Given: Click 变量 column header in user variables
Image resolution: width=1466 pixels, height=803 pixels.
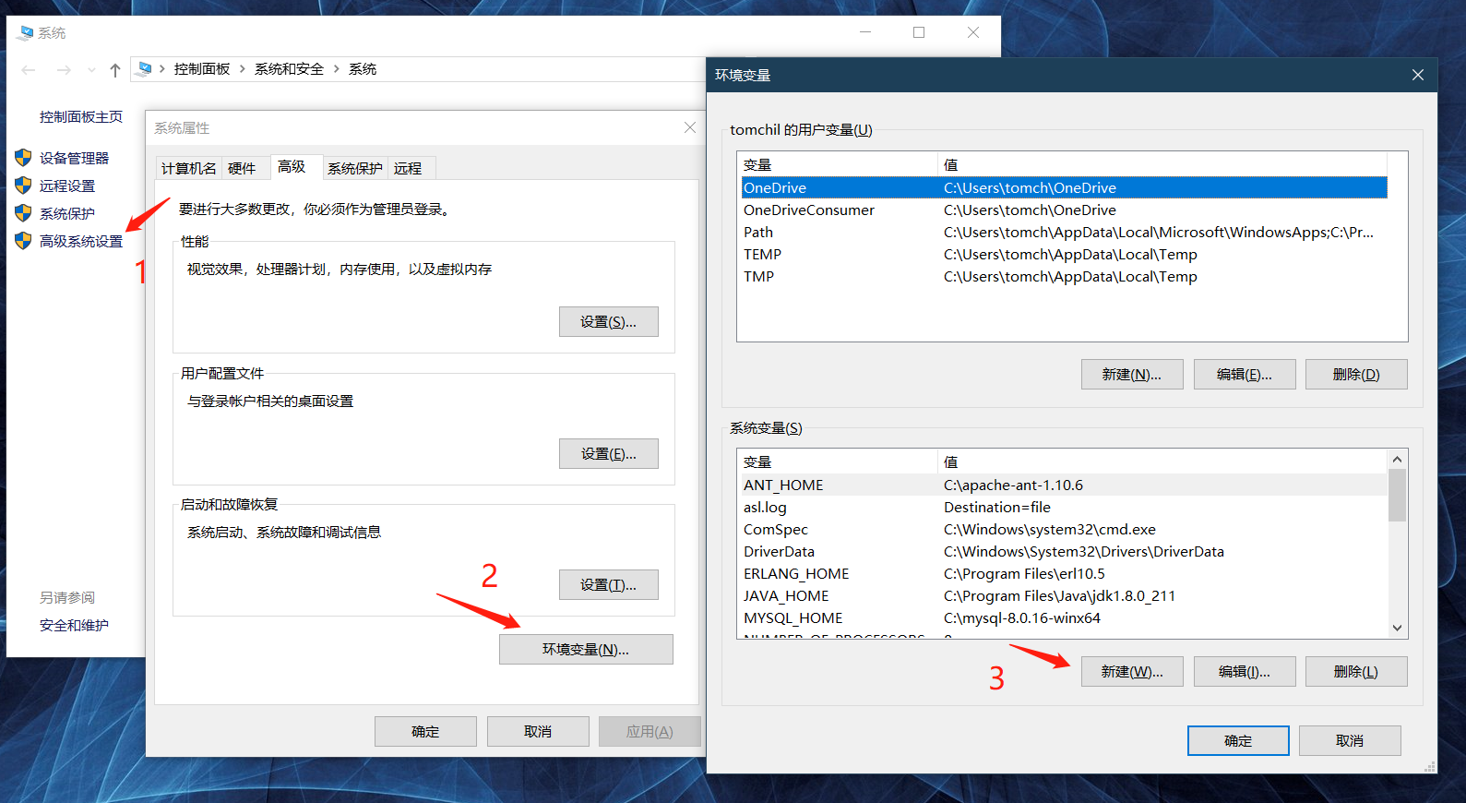Looking at the screenshot, I should (838, 164).
